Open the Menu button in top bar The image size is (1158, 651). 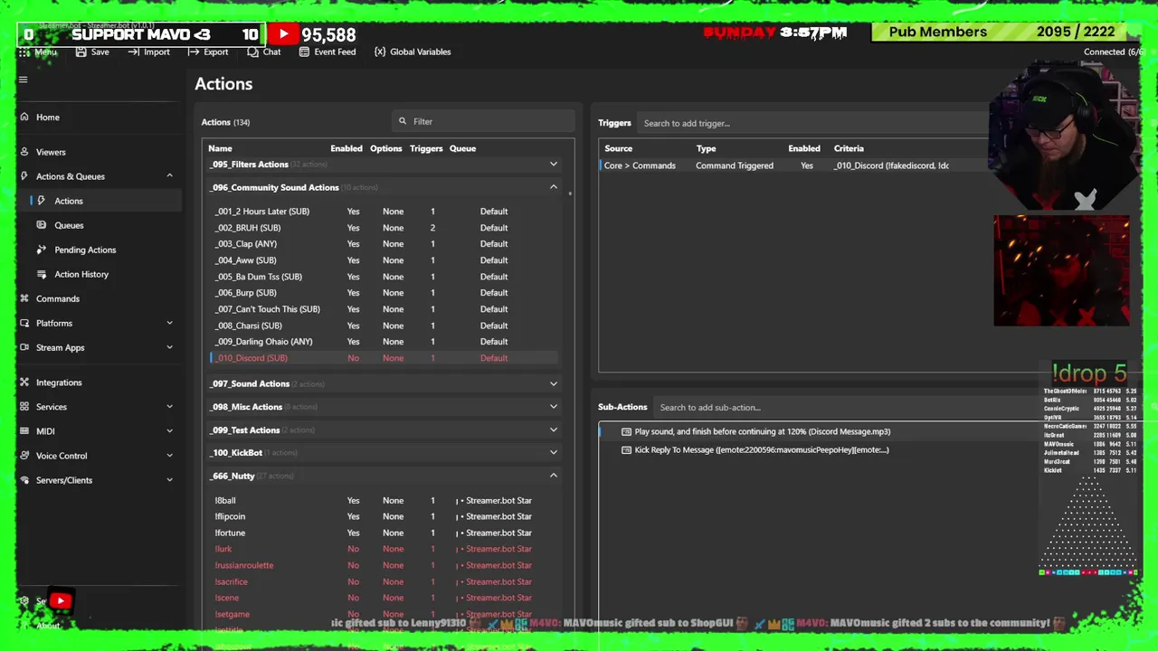[x=38, y=52]
